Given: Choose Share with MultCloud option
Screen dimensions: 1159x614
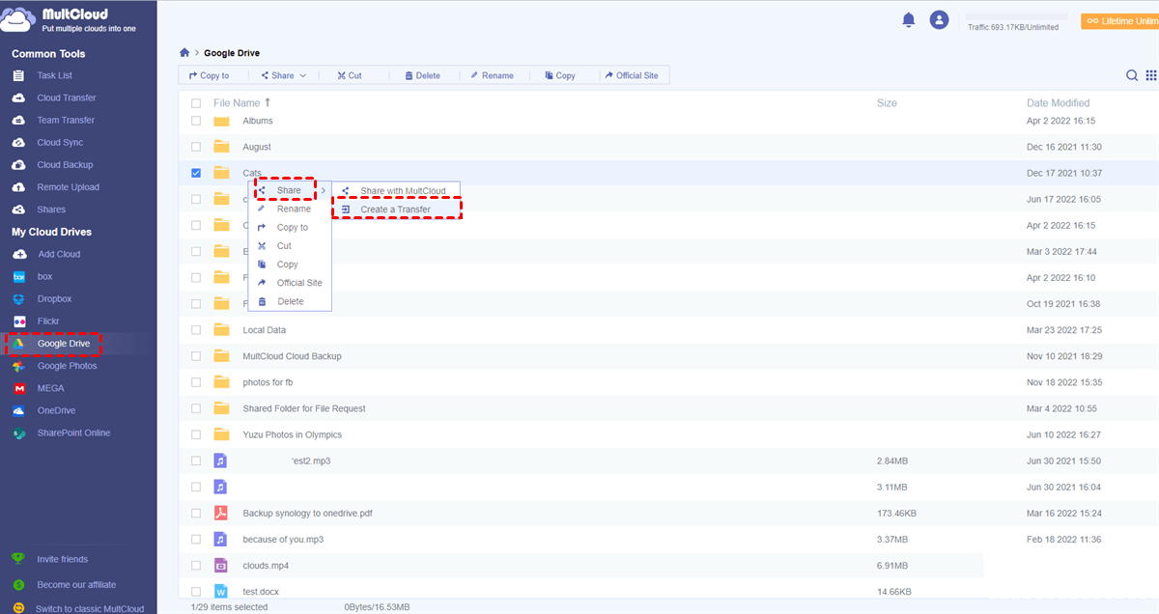Looking at the screenshot, I should pyautogui.click(x=396, y=191).
